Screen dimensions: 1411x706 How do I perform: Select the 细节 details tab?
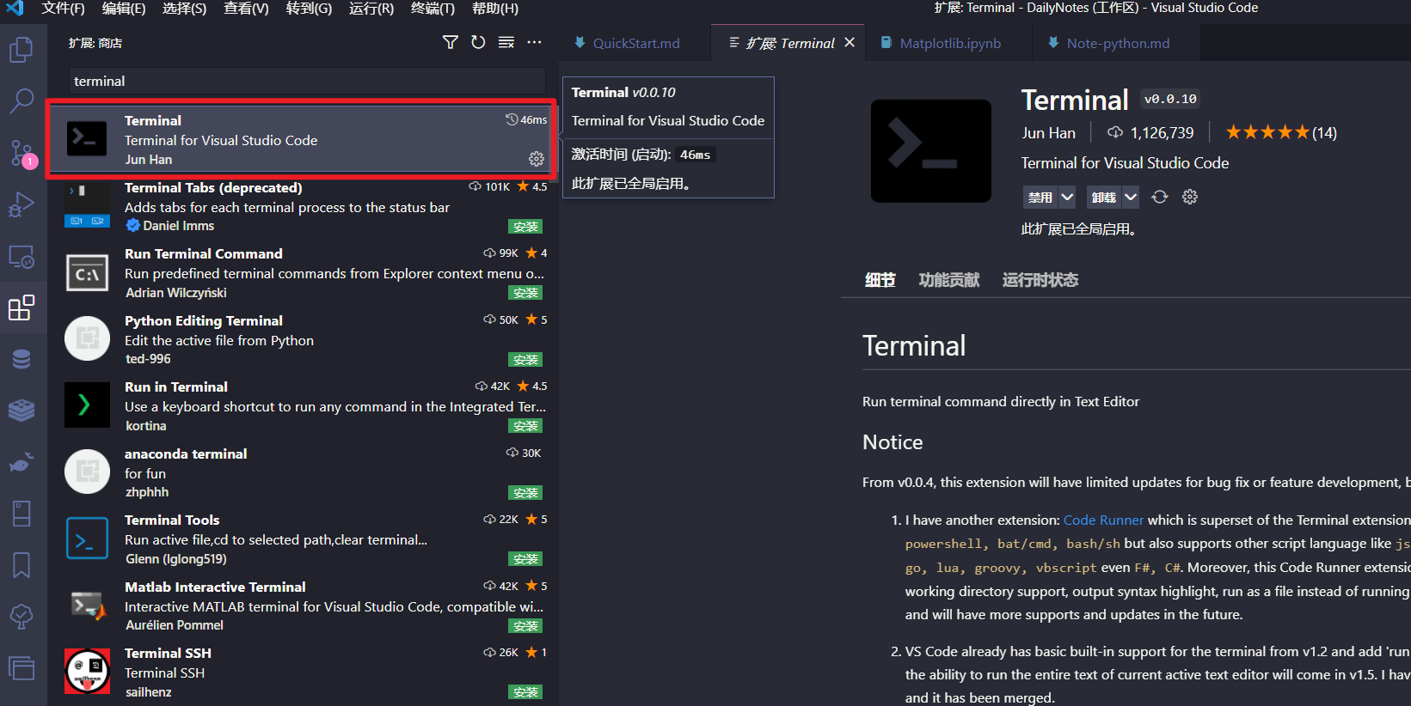tap(880, 280)
